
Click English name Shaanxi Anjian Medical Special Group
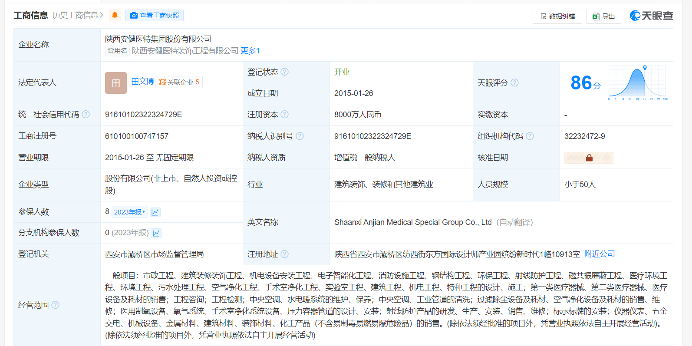point(413,222)
